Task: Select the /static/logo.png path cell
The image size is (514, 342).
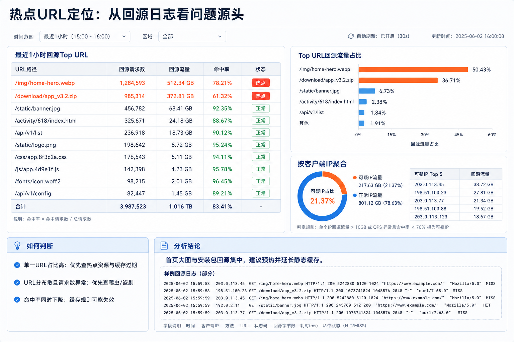Action: coord(35,145)
